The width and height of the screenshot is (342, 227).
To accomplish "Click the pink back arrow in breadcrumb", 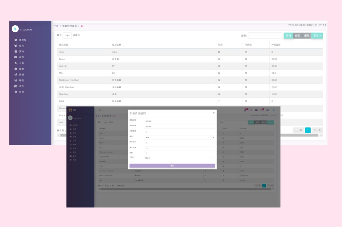I will tap(82, 26).
